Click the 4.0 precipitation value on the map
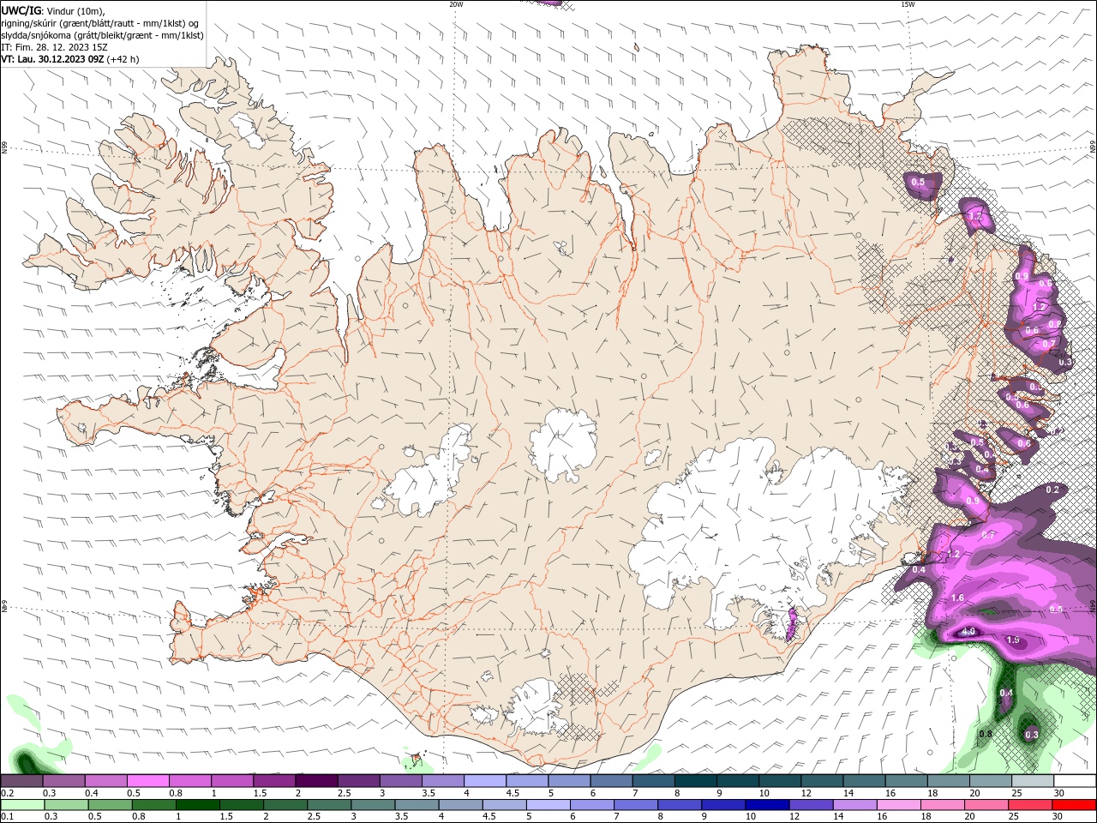This screenshot has width=1097, height=823. pyautogui.click(x=968, y=632)
